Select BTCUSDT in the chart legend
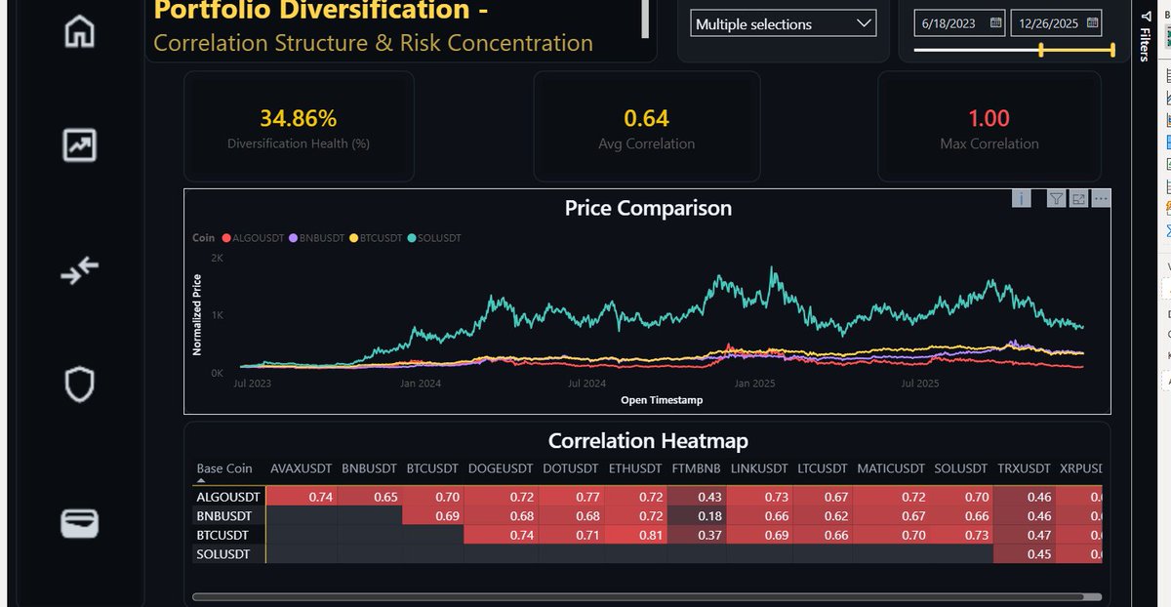 pyautogui.click(x=374, y=238)
